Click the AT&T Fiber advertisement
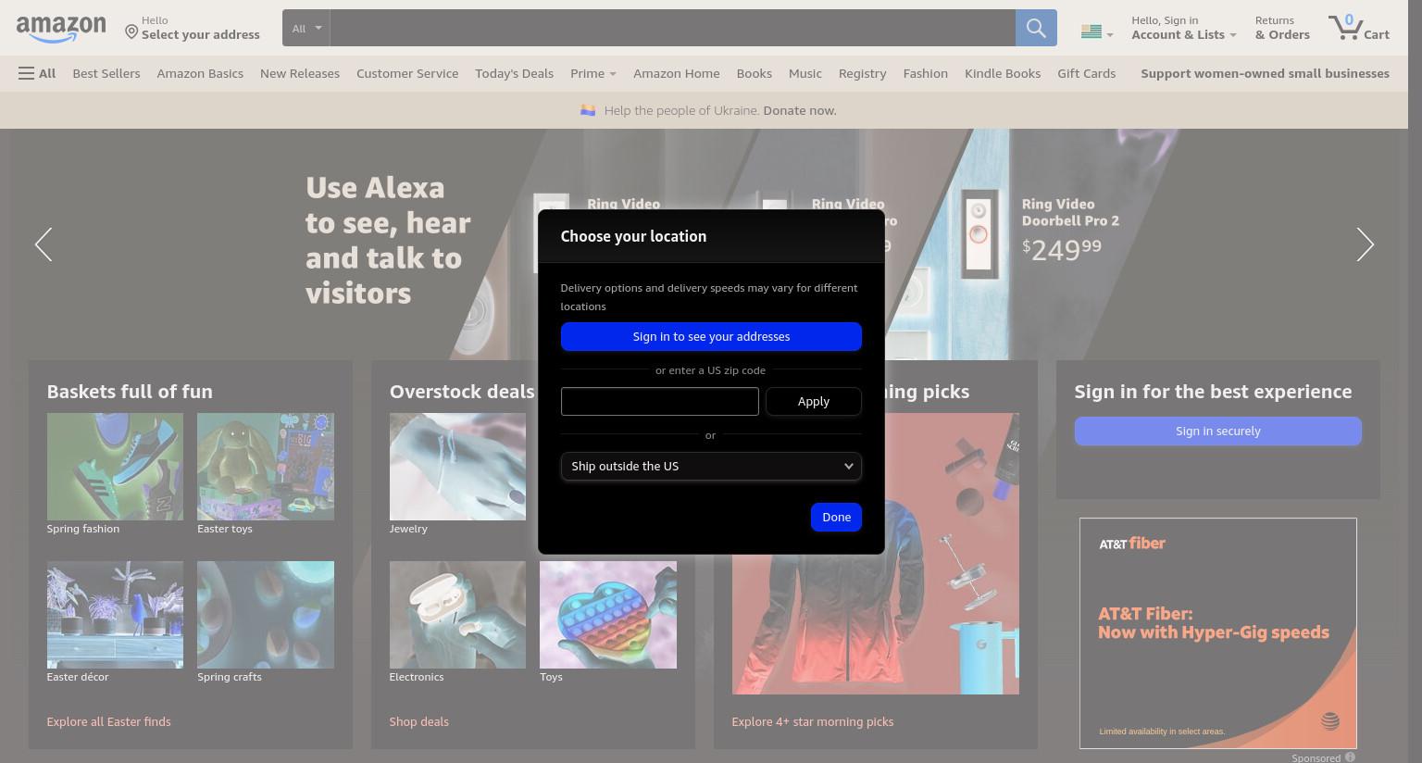 (1218, 633)
